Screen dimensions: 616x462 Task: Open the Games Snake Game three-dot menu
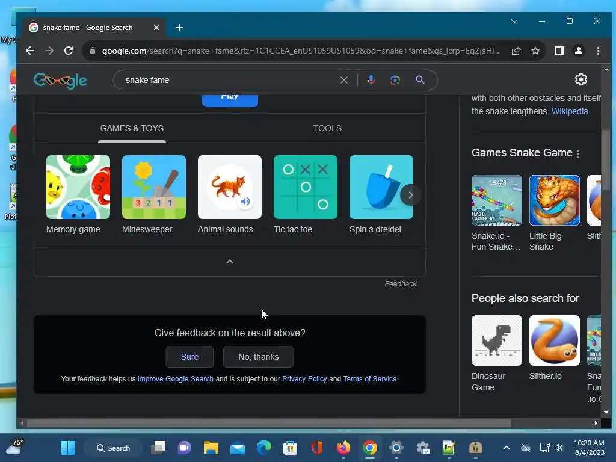coord(578,153)
